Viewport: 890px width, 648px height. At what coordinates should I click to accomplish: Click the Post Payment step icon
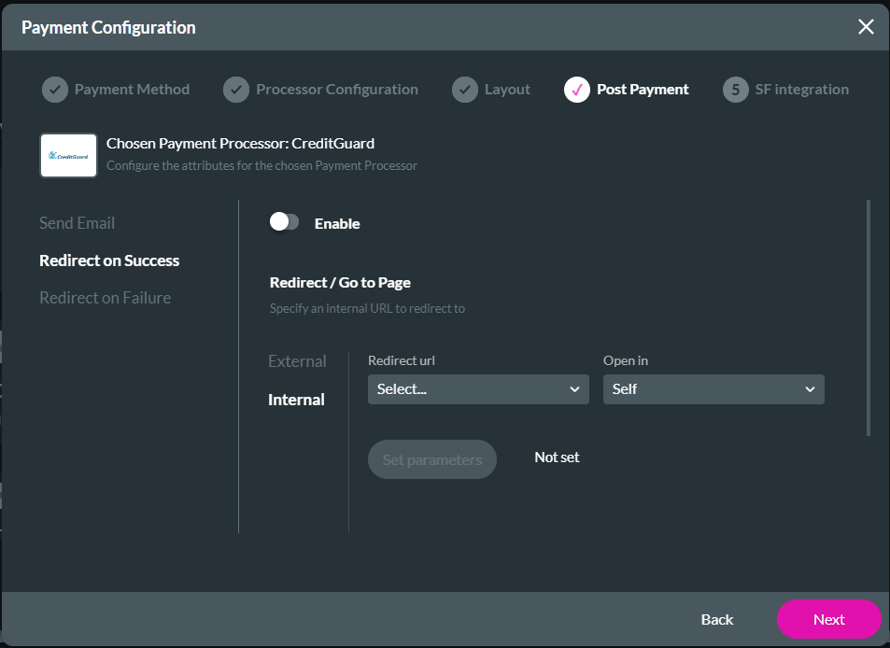click(x=577, y=90)
